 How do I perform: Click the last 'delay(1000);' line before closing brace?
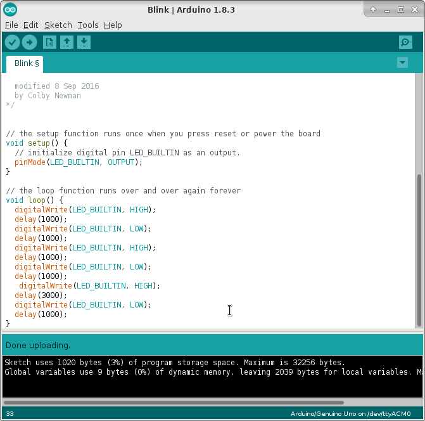tap(41, 314)
